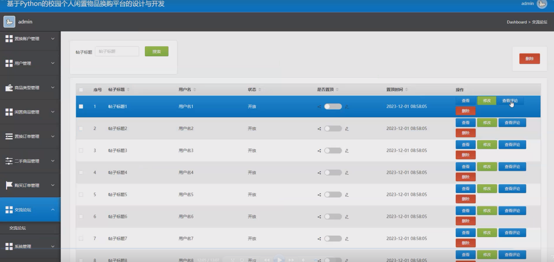Click the 商品类型管理 briefcase icon
The width and height of the screenshot is (554, 262).
(9, 87)
